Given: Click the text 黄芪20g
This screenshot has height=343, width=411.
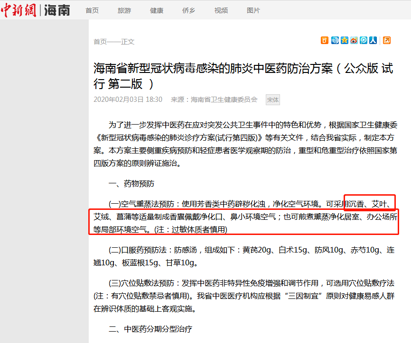Looking at the screenshot, I should coord(257,250).
